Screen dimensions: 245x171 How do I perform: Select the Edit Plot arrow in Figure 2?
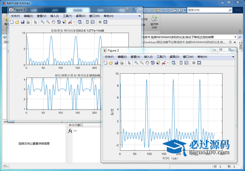[x=129, y=63]
